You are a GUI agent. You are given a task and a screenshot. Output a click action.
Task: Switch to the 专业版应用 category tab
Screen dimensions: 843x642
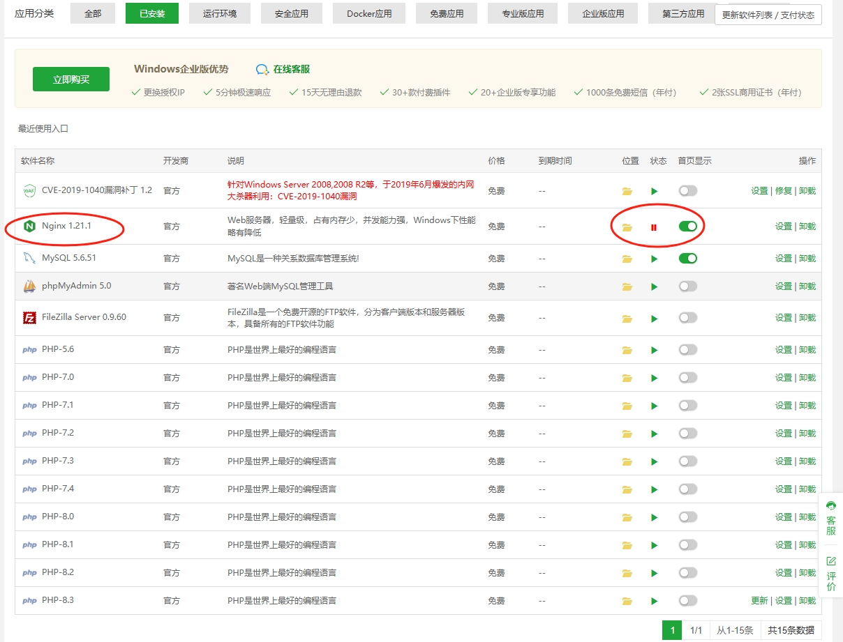523,13
